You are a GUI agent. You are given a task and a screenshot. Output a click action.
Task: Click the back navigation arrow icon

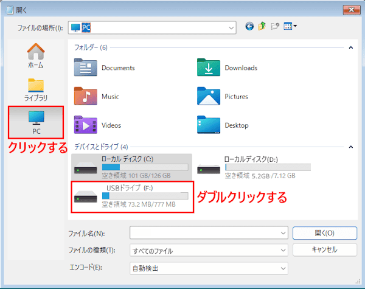pyautogui.click(x=249, y=27)
